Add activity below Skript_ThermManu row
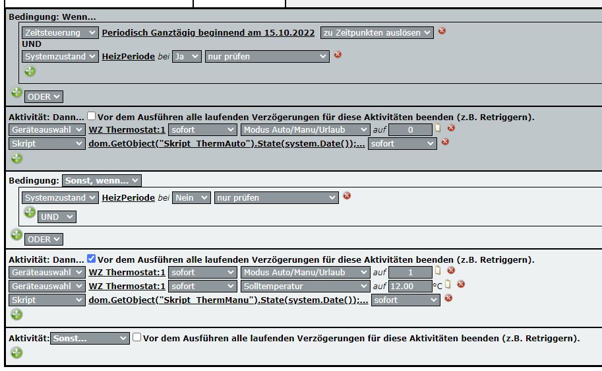 [16, 314]
